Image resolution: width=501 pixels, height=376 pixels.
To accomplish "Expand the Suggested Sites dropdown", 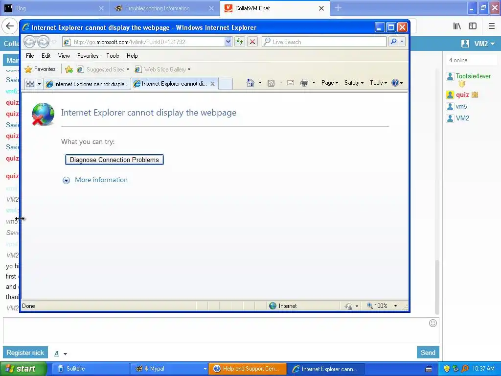I will (x=128, y=70).
